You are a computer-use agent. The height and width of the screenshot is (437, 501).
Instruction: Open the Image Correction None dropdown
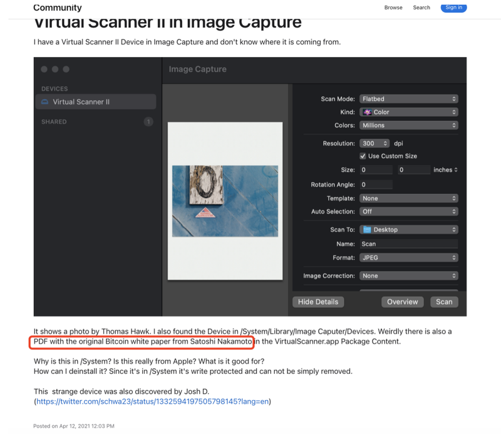[409, 275]
